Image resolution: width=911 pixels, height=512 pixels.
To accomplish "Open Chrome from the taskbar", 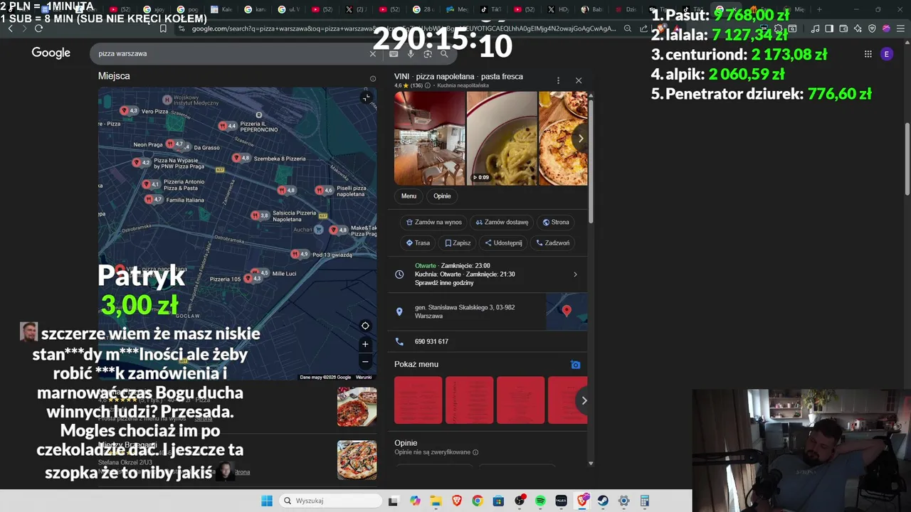I will (478, 501).
